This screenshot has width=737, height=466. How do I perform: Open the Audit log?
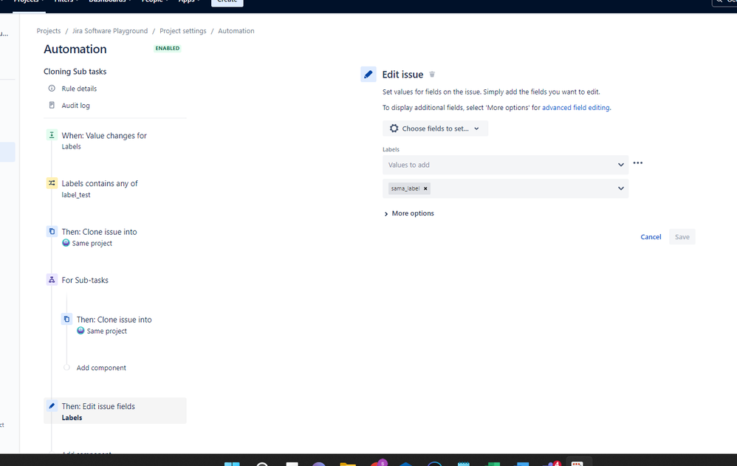pyautogui.click(x=75, y=106)
